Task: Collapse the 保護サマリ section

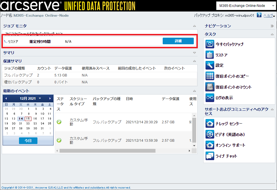Action: (x=194, y=61)
